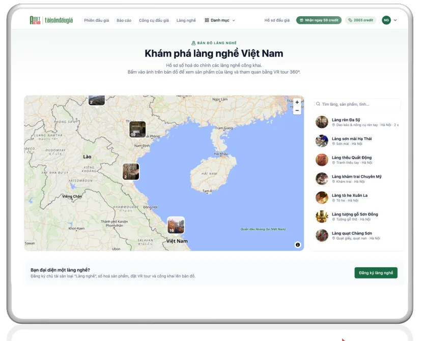Click Làng khảm trai Chuyên Mỹ avatar image
Image resolution: width=426 pixels, height=341 pixels.
click(322, 179)
